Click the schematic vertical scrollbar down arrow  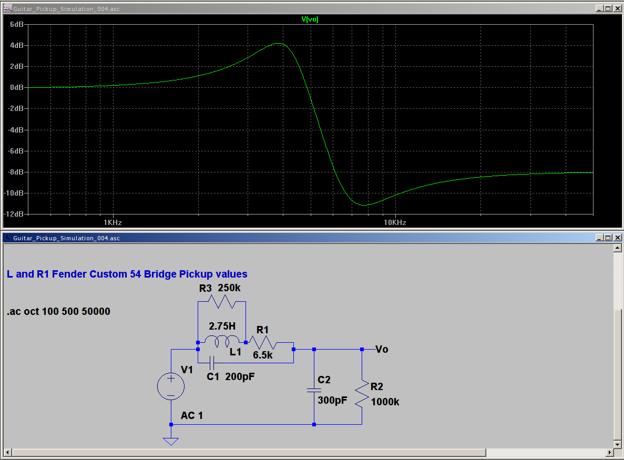[x=617, y=444]
